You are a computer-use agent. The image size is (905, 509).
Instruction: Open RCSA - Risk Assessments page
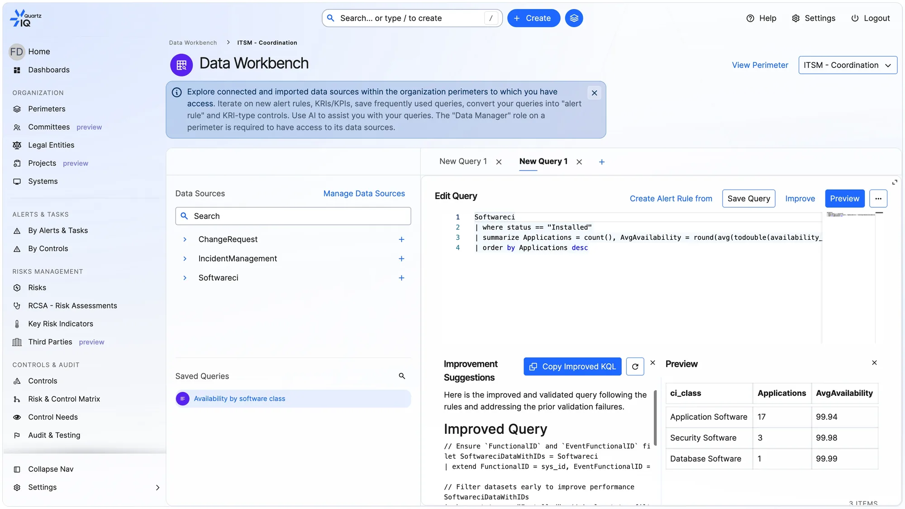click(x=72, y=305)
